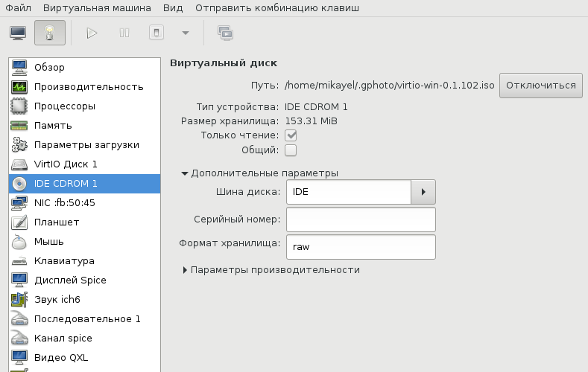Viewport: 588px width, 372px height.
Task: Click the Pause virtual machine icon
Action: pos(124,33)
